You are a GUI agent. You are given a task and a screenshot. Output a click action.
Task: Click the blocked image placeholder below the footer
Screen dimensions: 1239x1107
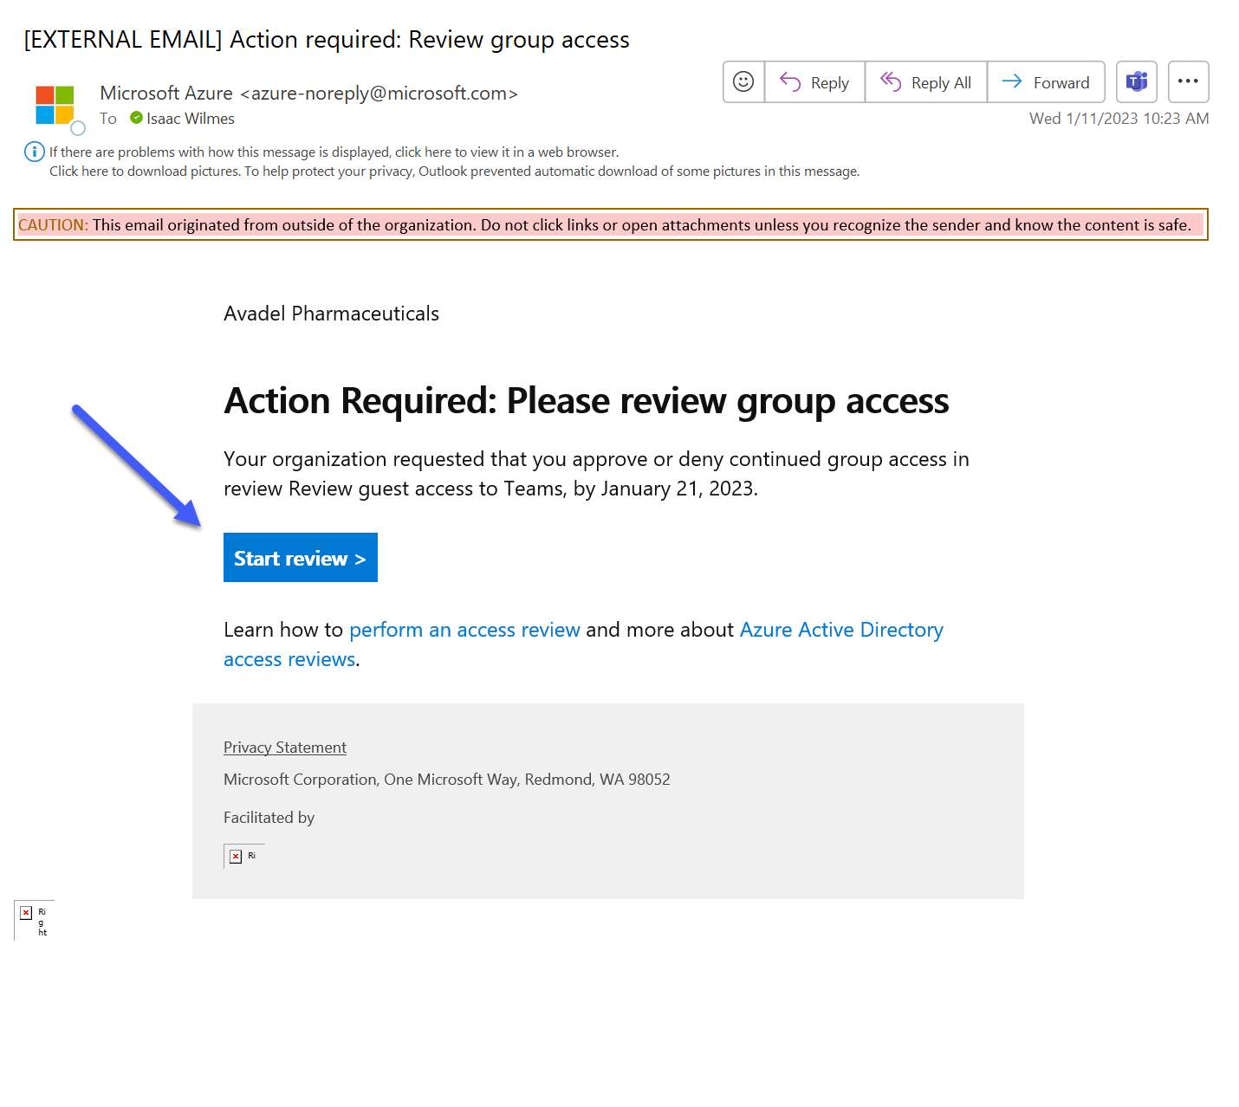click(x=34, y=921)
